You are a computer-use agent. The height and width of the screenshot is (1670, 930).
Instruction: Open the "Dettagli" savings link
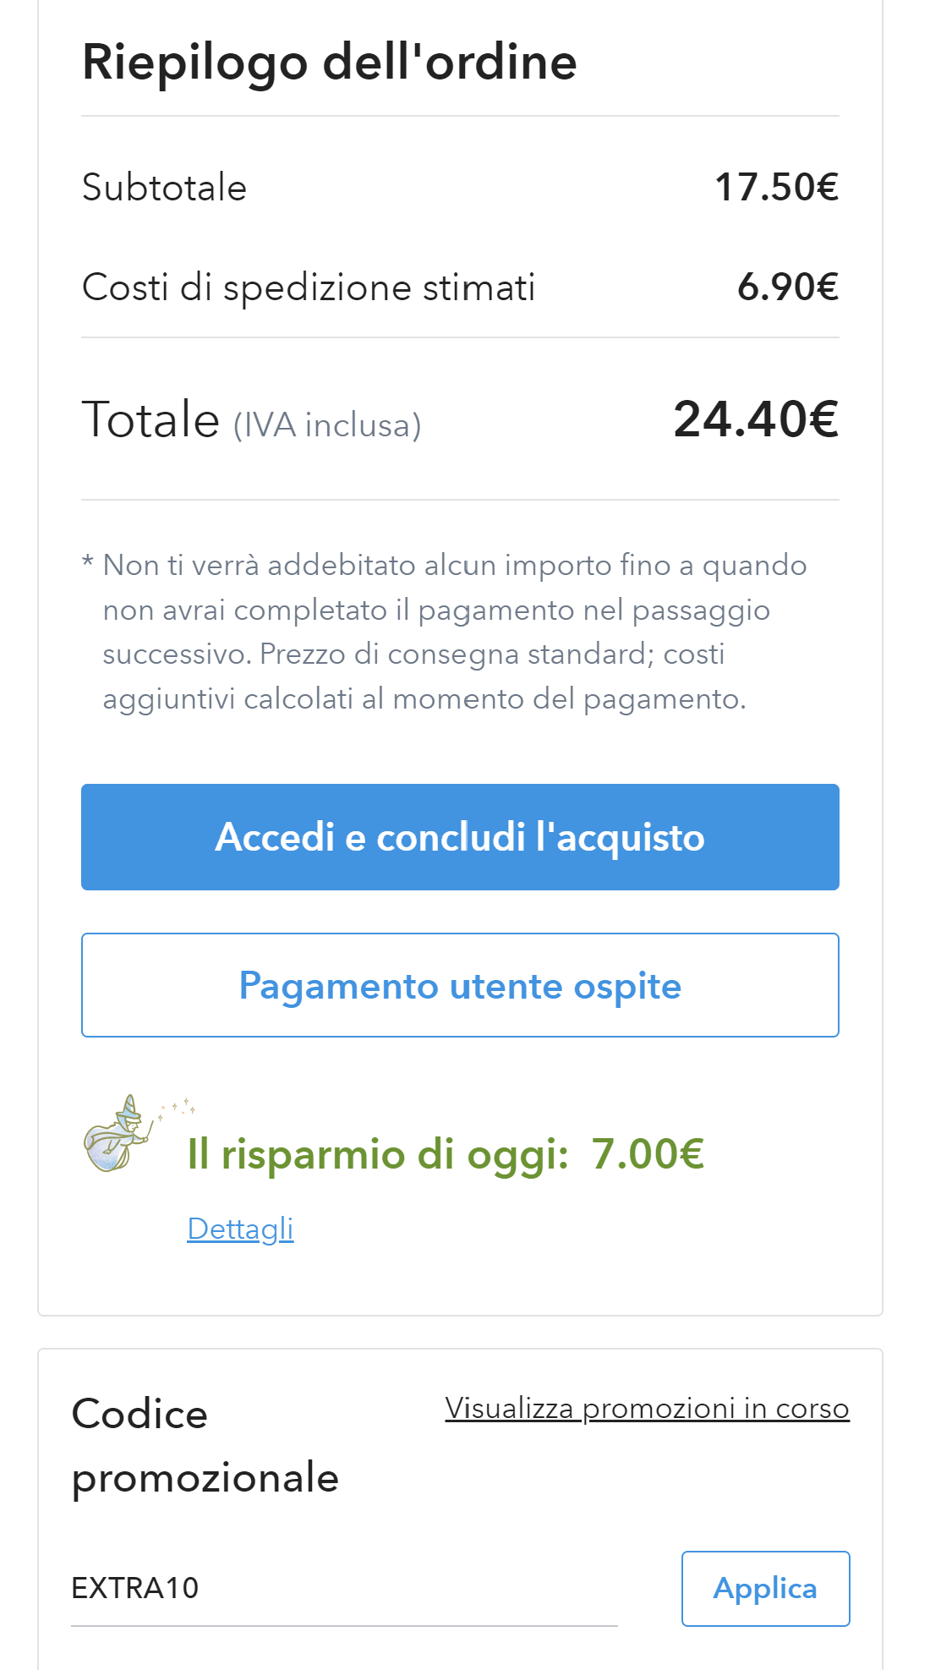[240, 1229]
